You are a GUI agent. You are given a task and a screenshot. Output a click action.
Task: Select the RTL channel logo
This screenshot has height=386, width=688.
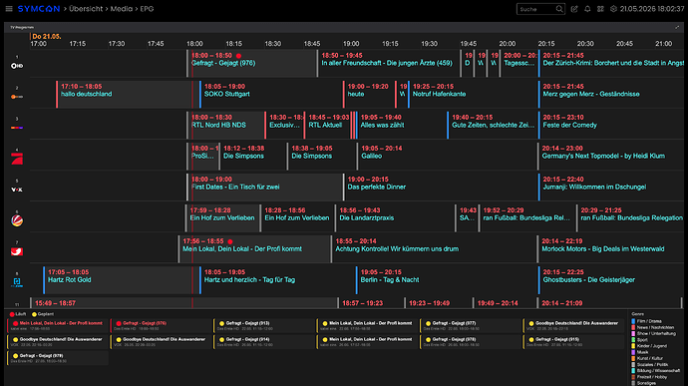coord(17,128)
